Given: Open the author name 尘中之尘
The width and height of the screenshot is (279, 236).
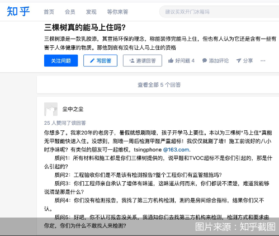Looking at the screenshot, I should point(73,109).
